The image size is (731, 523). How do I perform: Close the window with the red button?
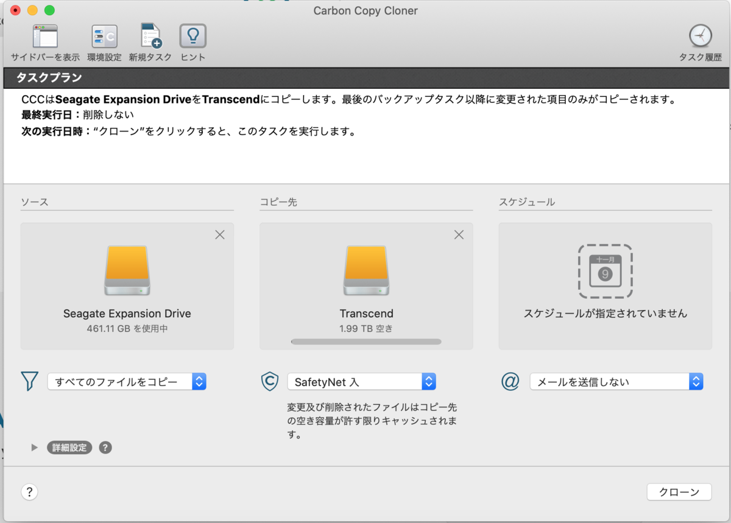click(15, 10)
